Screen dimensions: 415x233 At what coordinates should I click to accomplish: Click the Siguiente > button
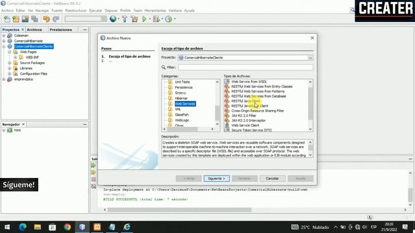point(217,179)
